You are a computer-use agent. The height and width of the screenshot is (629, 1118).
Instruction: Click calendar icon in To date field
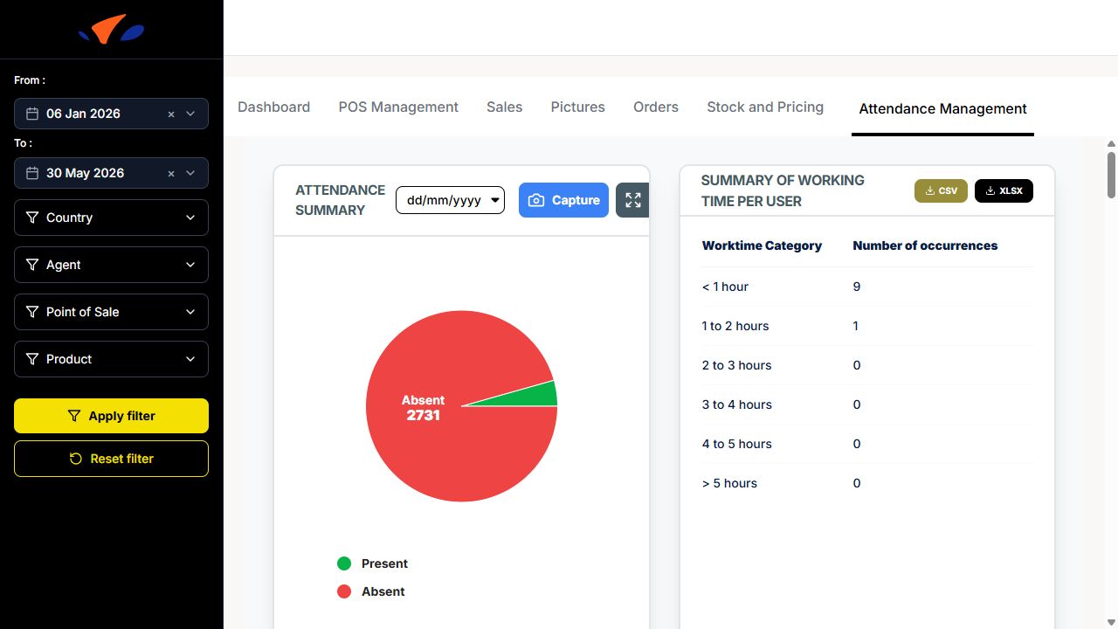click(32, 173)
